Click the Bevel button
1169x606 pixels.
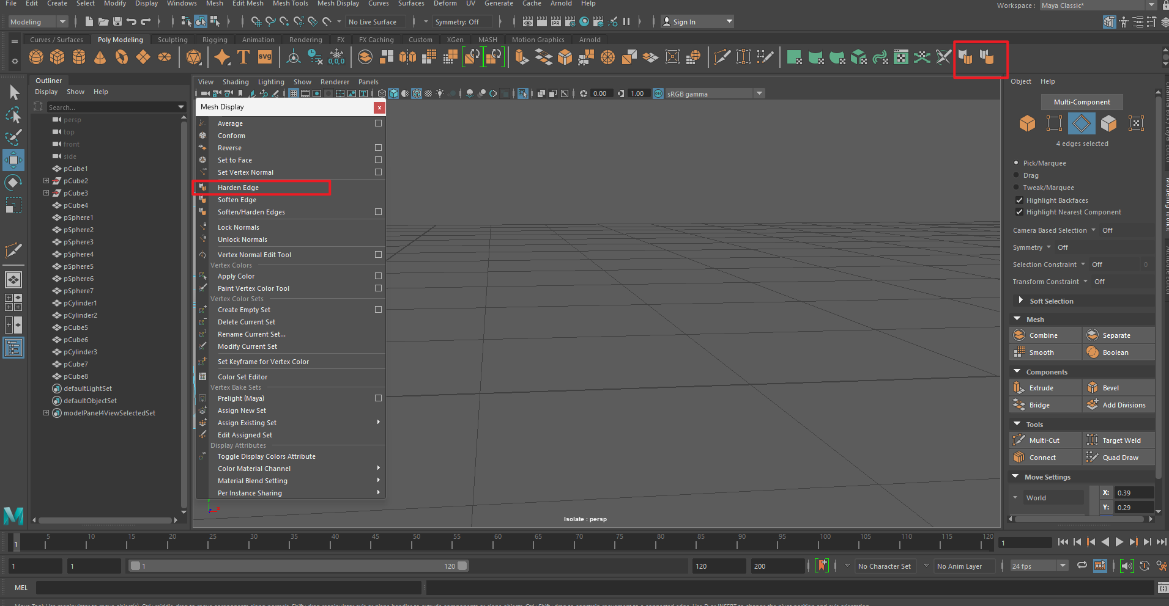tap(1119, 388)
